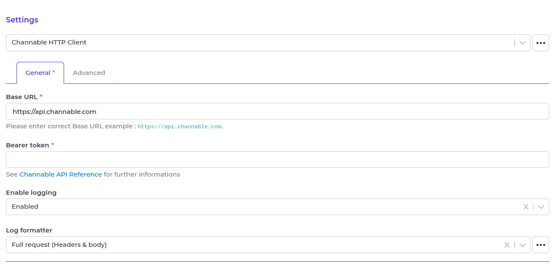Click the Enable logging field label
Image resolution: width=558 pixels, height=268 pixels.
31,193
